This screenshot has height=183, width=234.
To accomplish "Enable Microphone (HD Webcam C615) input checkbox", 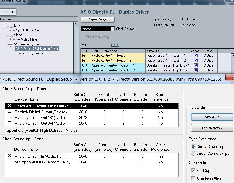I will [x=9, y=161].
